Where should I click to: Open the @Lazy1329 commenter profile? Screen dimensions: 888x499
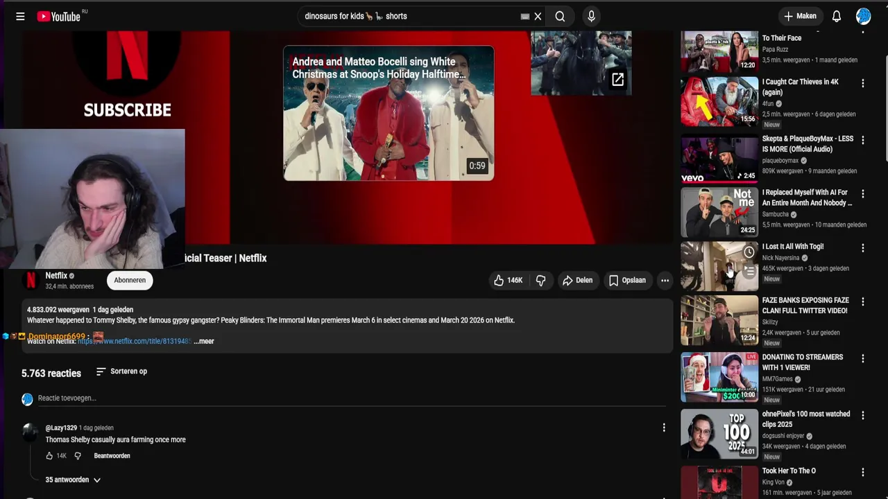[61, 428]
